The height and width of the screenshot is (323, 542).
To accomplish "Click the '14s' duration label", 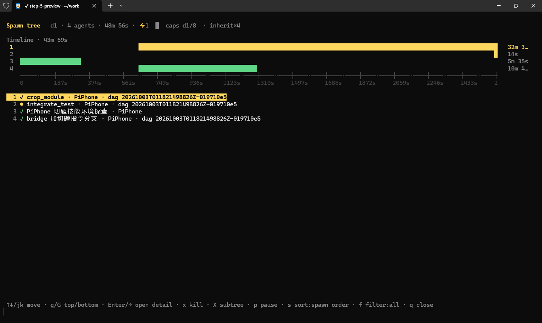I will pos(513,54).
